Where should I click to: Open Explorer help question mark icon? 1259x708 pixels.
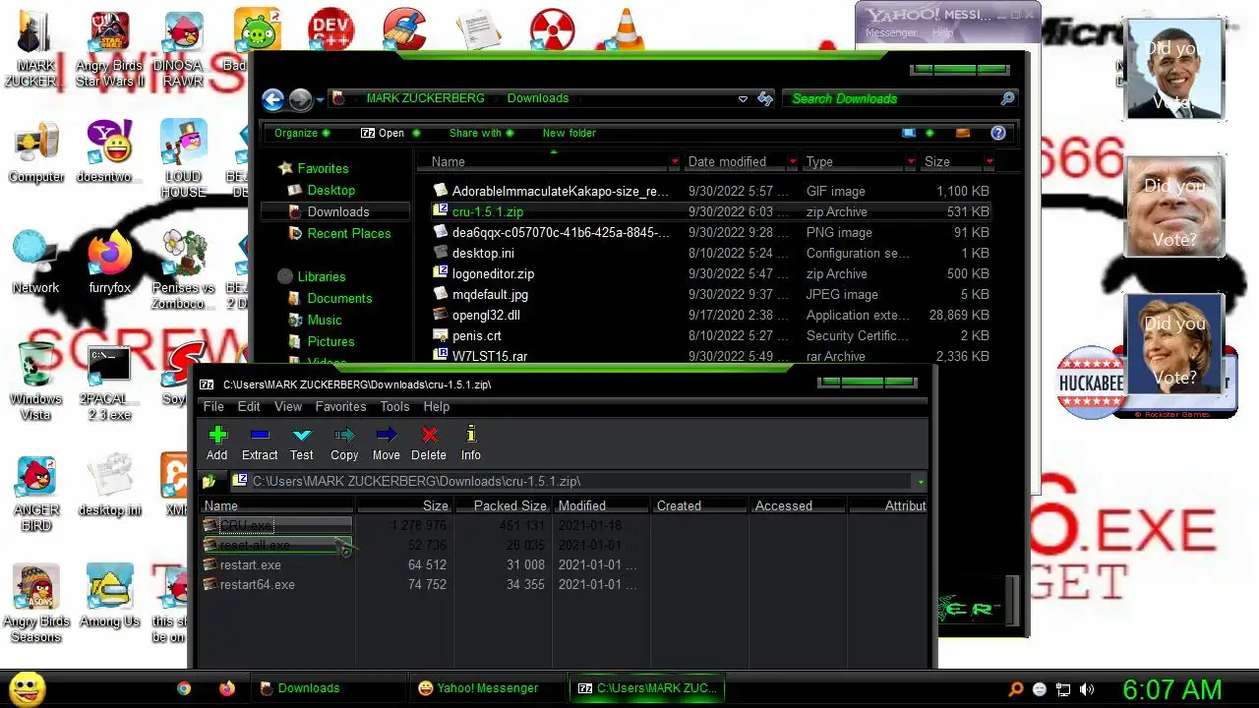point(998,133)
